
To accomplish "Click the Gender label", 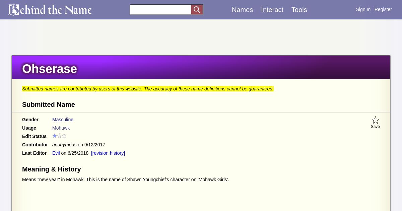I will 30,120.
